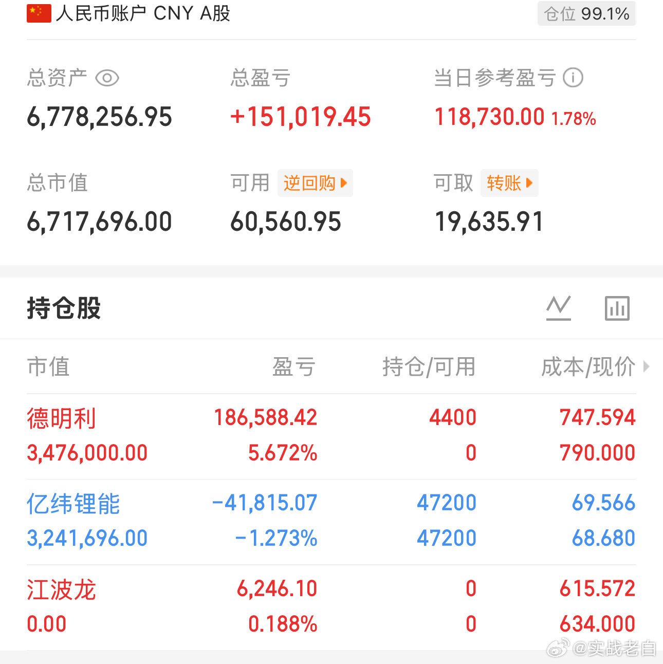
Task: Click the total assets value 6,778,256.95
Action: [x=99, y=117]
